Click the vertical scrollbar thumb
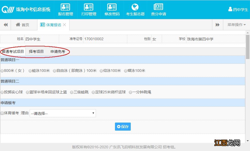Image resolution: width=250 pixels, height=151 pixels. 248,47
